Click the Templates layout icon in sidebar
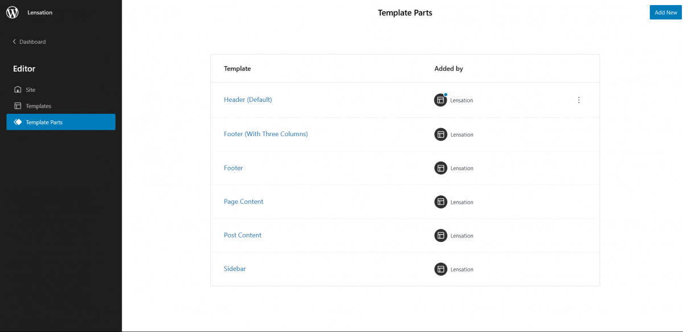This screenshot has width=683, height=332. pos(18,106)
